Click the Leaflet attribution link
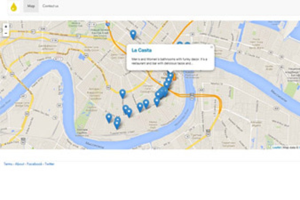Viewport: 300px width, 200px height. click(x=277, y=147)
